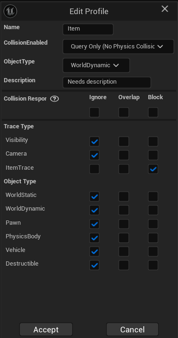Set PhysicsBody response to Overlap

pyautogui.click(x=124, y=238)
